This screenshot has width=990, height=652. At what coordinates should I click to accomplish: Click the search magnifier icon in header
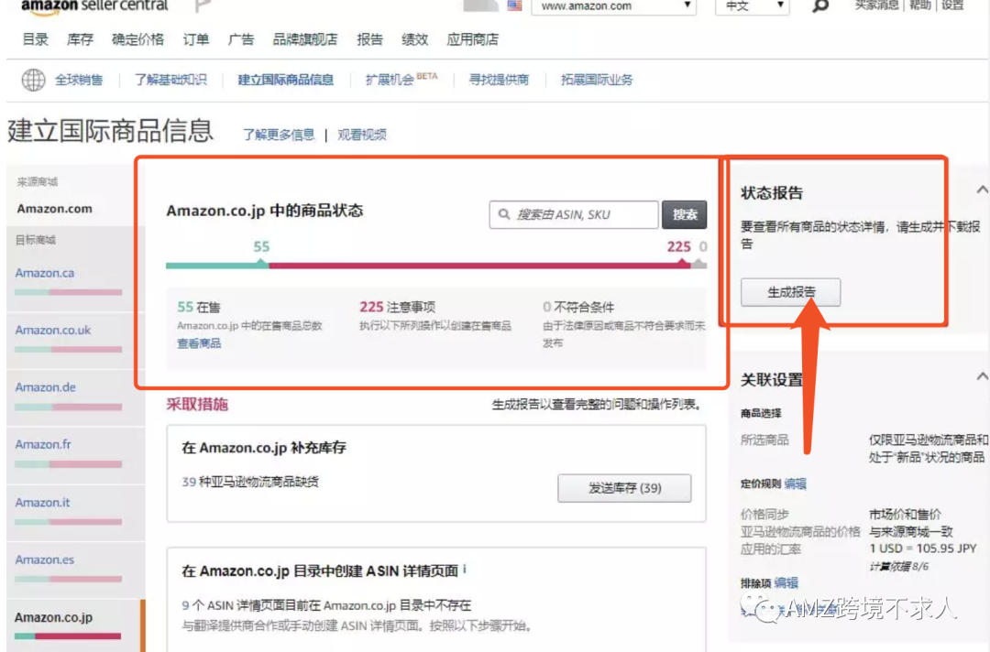pos(819,6)
